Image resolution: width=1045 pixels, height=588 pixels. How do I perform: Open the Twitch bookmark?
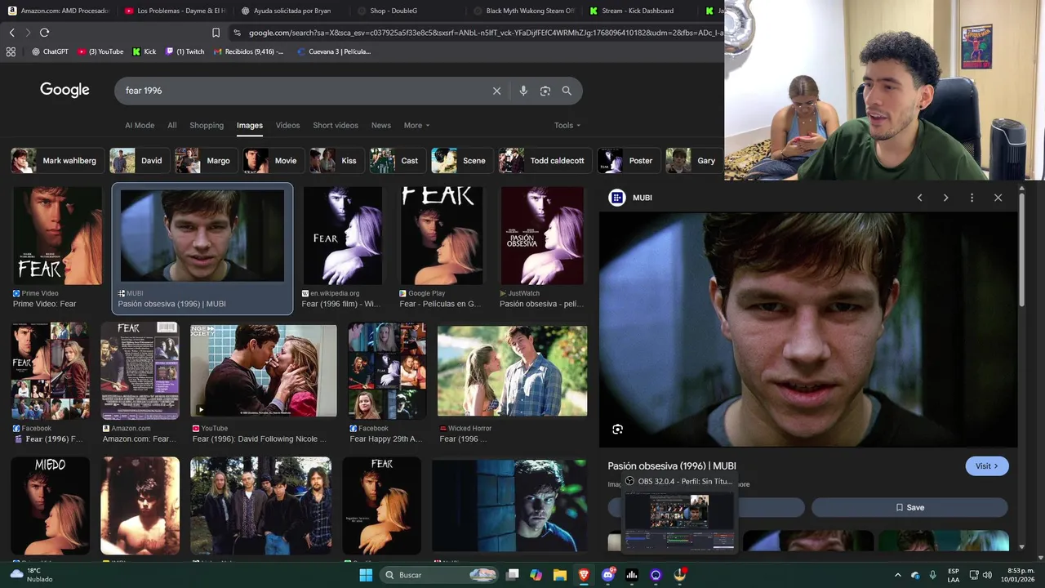[x=185, y=51]
